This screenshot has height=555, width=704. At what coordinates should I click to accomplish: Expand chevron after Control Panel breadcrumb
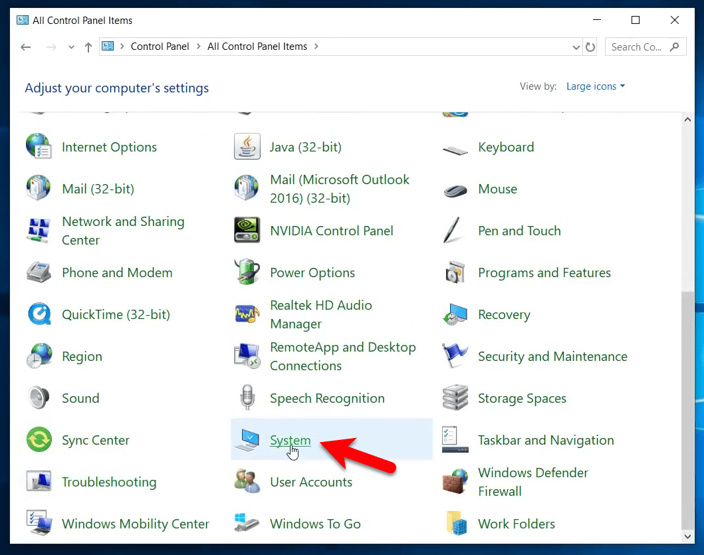tap(199, 47)
